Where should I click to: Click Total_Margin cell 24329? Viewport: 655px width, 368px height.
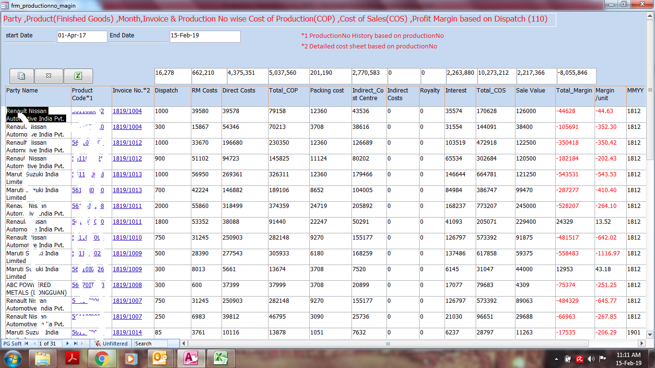574,225
